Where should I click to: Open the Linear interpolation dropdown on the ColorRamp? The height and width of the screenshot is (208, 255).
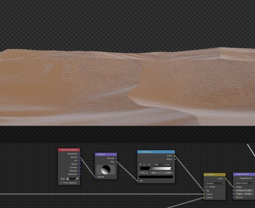[x=166, y=164]
